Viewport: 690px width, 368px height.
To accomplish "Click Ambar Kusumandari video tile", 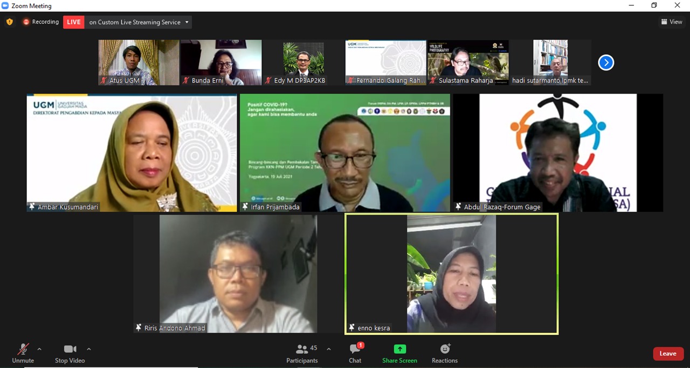I will pos(132,153).
